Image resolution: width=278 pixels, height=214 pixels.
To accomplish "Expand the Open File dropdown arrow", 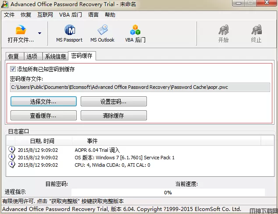I will click(40, 33).
